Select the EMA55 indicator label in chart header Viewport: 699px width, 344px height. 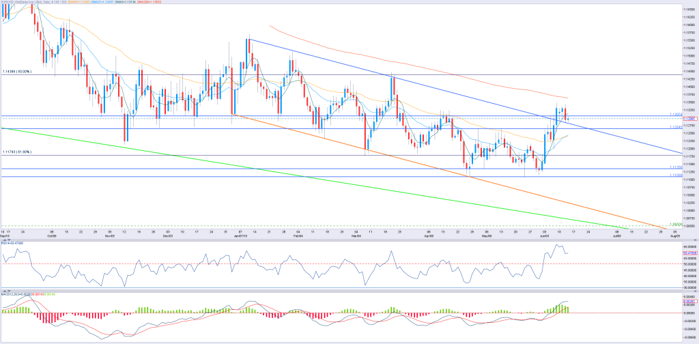(x=79, y=2)
